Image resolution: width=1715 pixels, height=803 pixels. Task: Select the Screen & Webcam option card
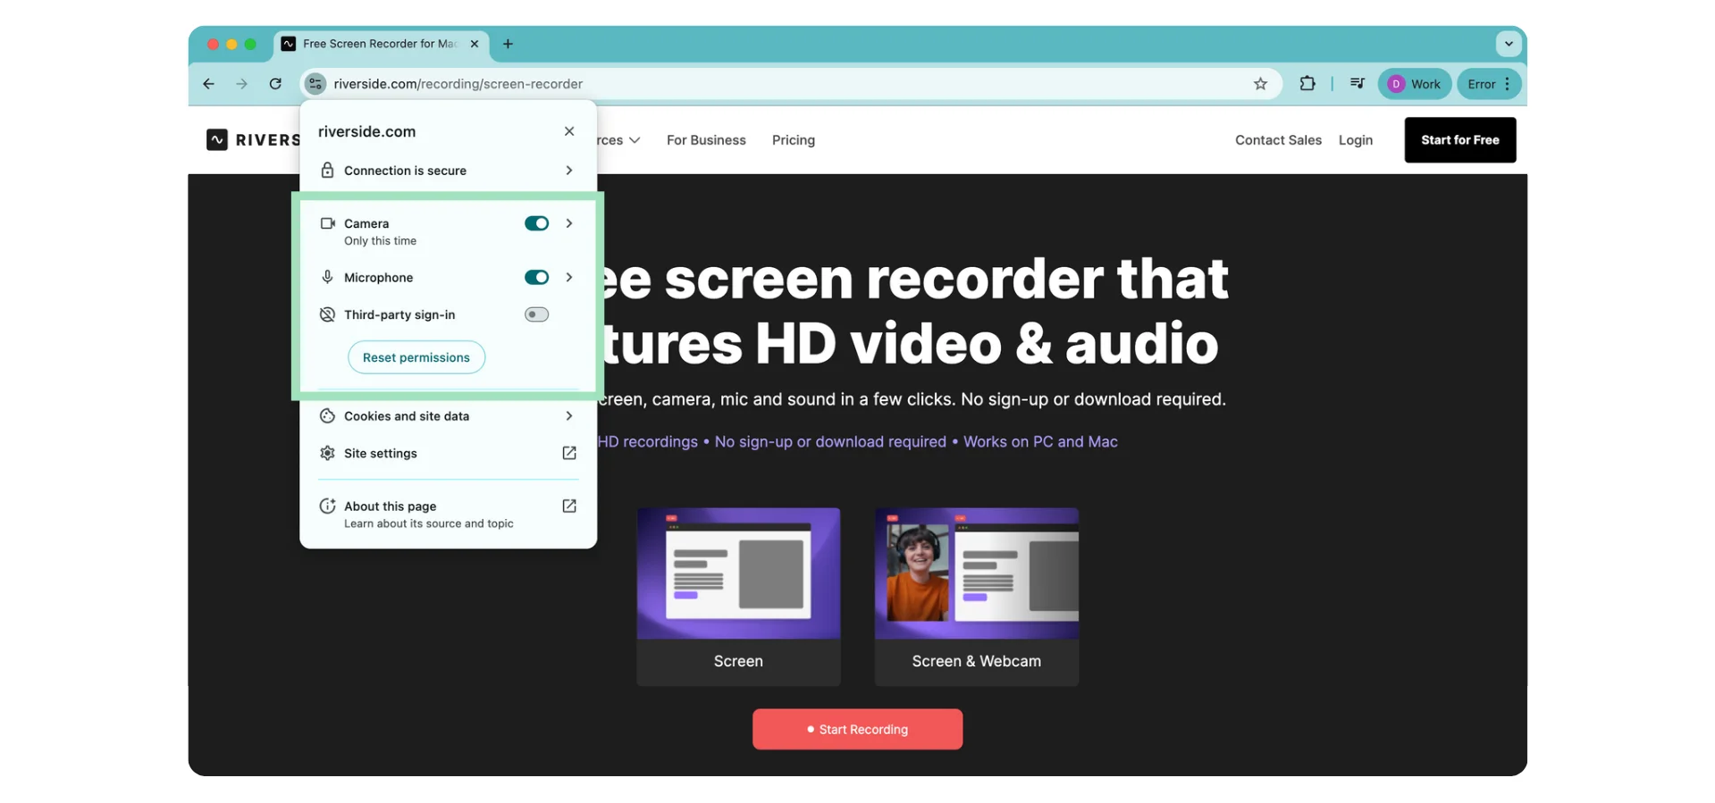(977, 597)
